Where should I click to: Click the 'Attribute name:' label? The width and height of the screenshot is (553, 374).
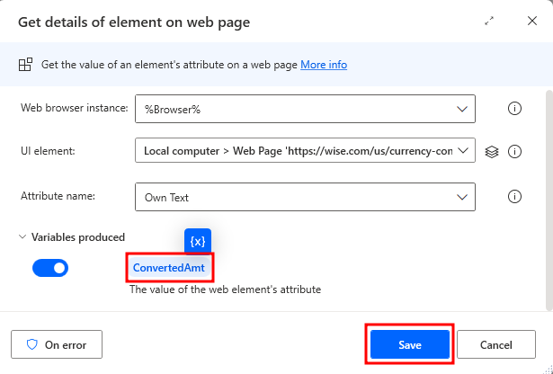[x=58, y=196]
